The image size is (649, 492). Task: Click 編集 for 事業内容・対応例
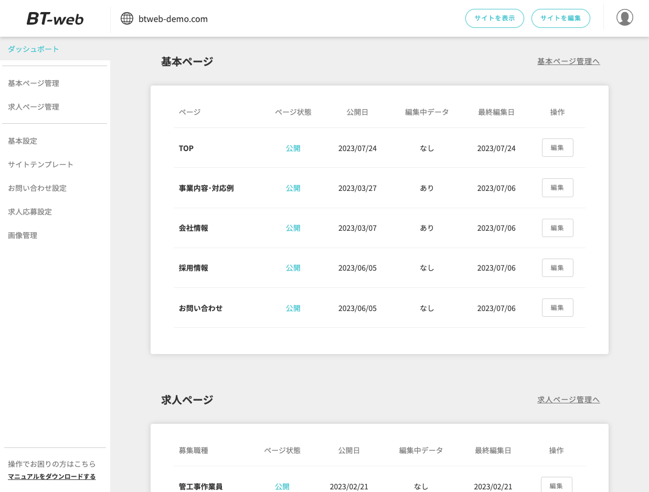(557, 188)
